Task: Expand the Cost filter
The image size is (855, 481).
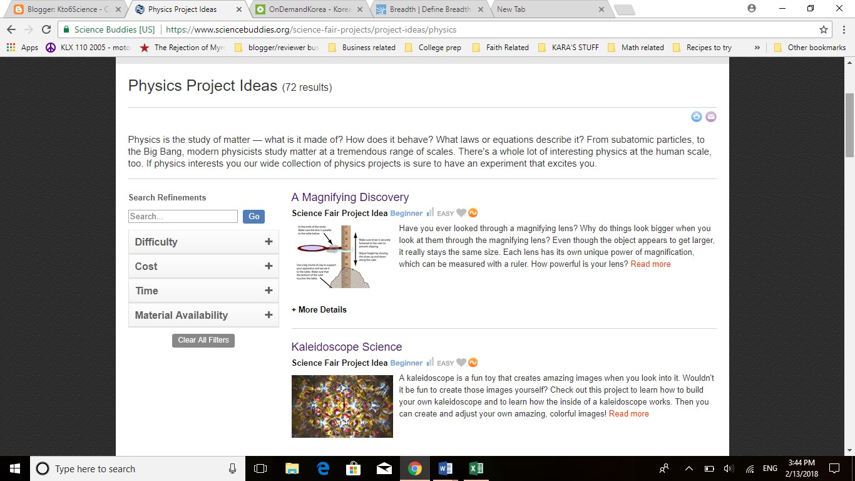Action: click(x=203, y=266)
